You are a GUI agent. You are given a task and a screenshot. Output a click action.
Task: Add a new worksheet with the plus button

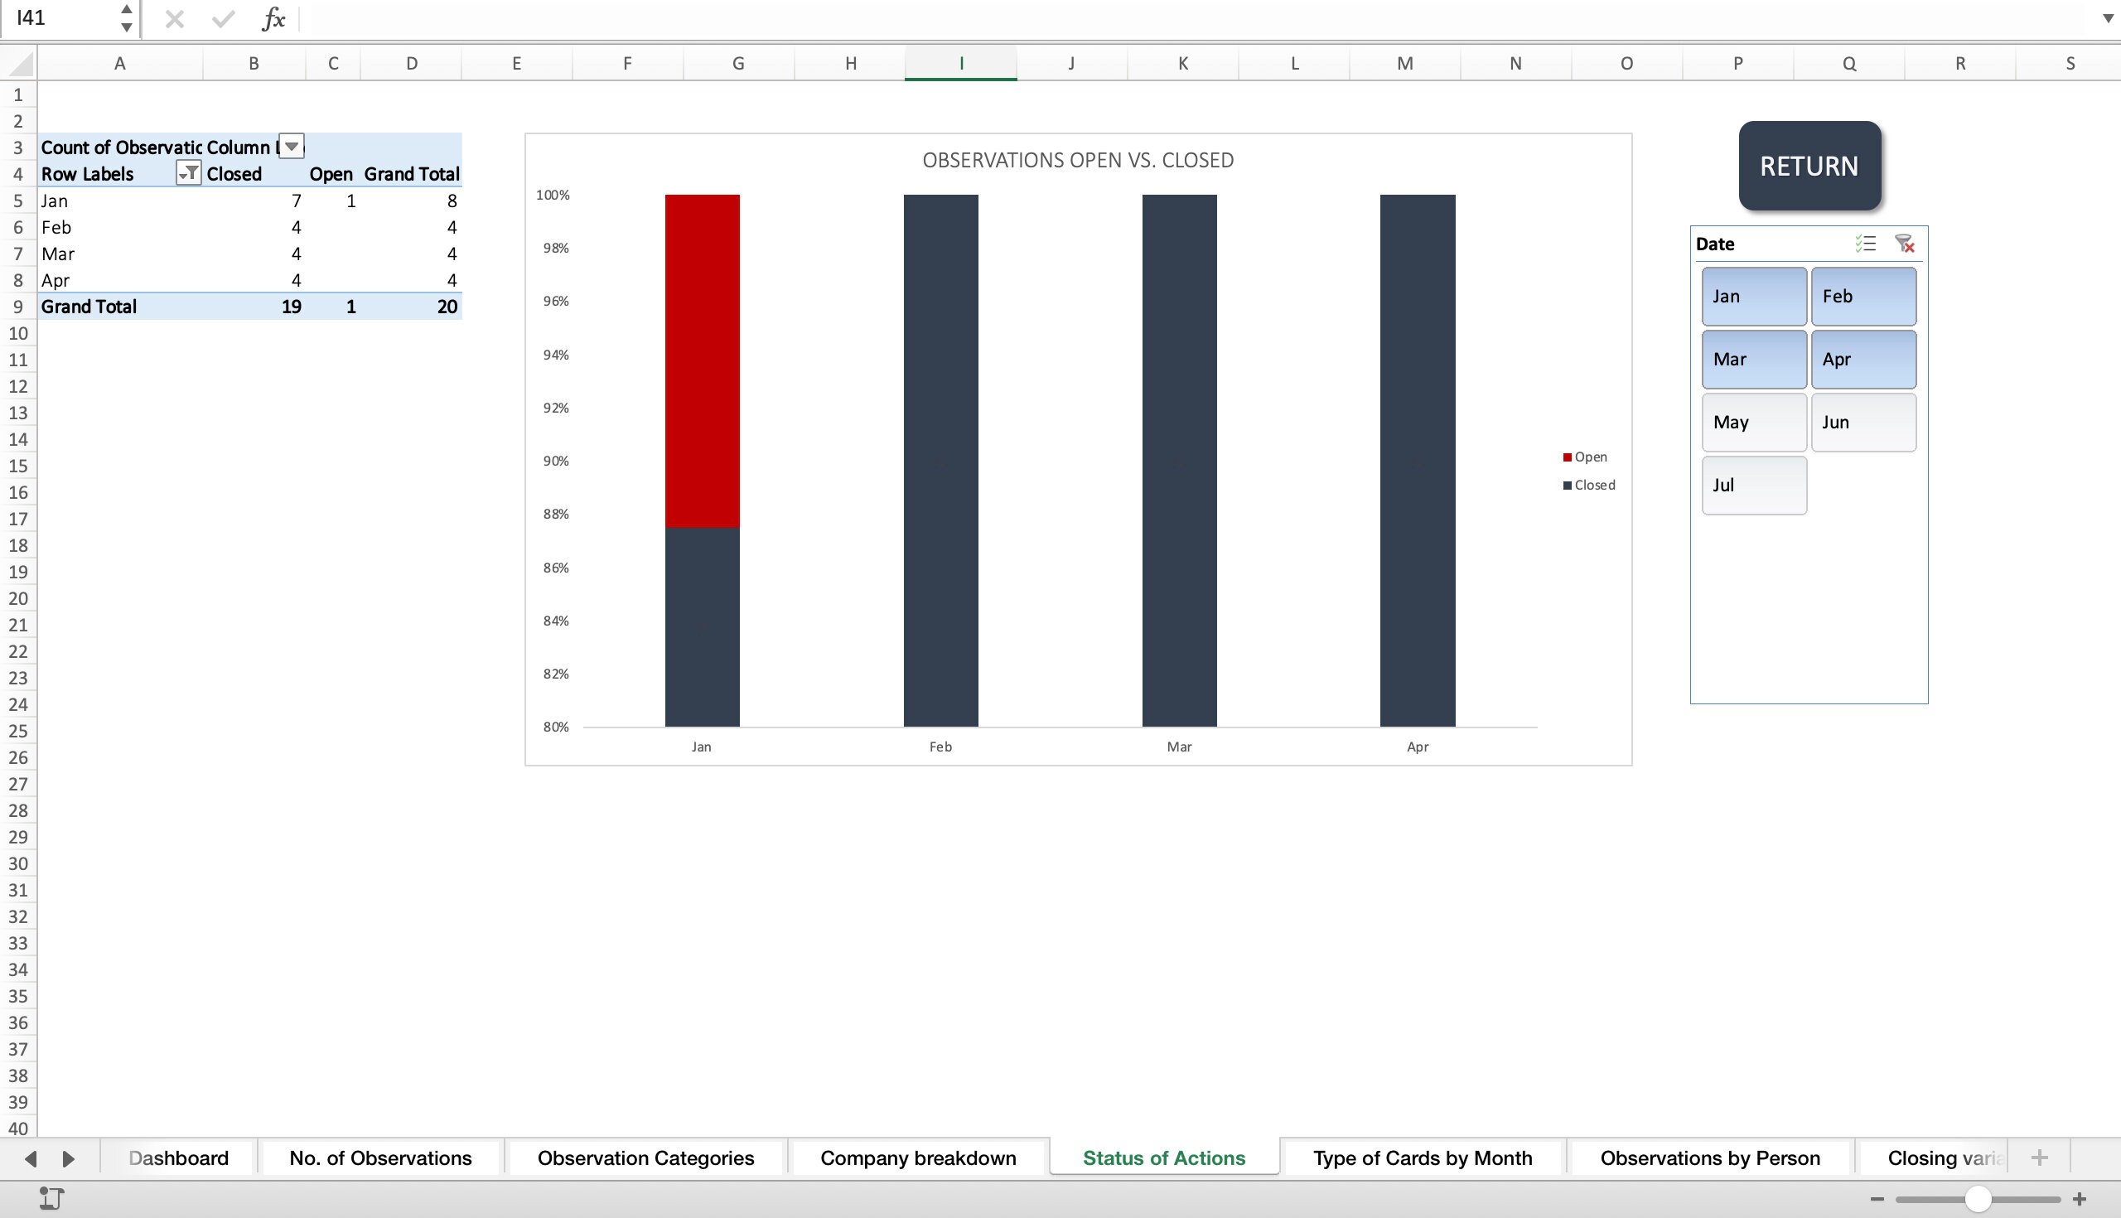[2041, 1158]
